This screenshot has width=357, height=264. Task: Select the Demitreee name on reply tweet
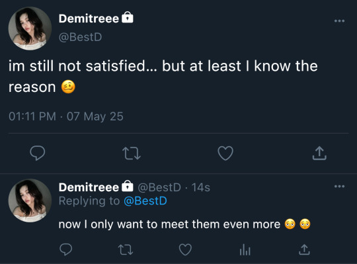coord(89,187)
